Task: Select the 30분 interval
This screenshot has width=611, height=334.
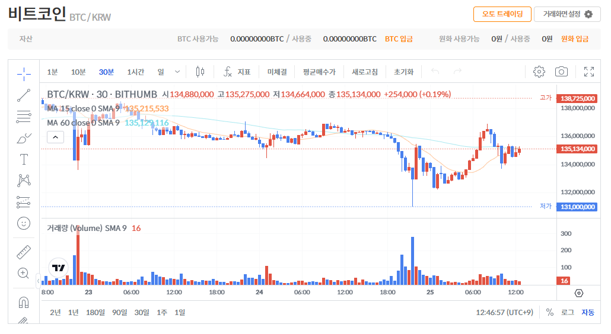Action: tap(106, 72)
